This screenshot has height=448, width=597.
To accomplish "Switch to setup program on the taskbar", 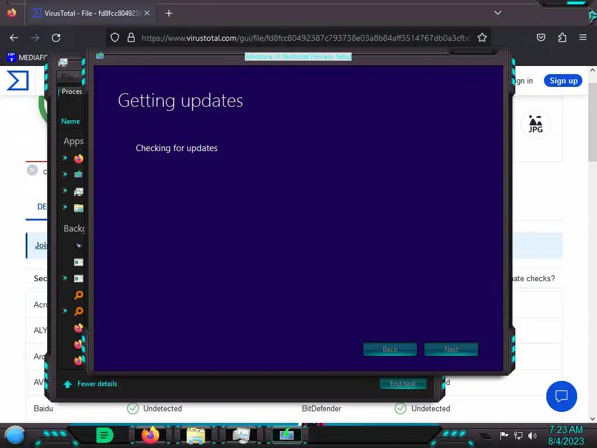I will point(287,435).
